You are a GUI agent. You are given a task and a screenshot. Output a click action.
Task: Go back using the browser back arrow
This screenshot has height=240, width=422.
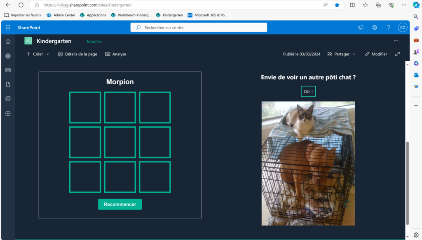[x=8, y=5]
